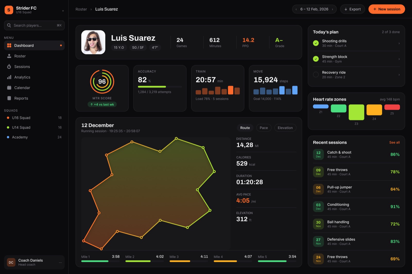Go to previous date range

pyautogui.click(x=296, y=9)
